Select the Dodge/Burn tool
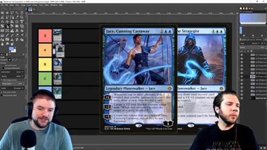 (12, 44)
